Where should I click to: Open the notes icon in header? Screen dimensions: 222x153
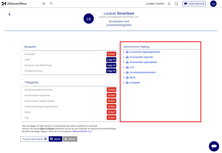pyautogui.click(x=177, y=4)
